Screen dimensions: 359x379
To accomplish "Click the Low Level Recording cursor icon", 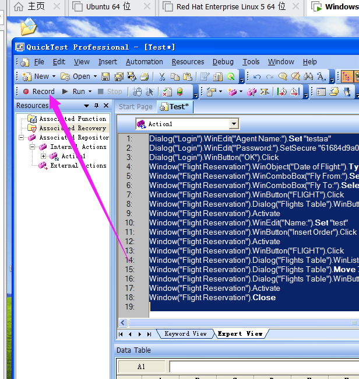I will (x=150, y=92).
